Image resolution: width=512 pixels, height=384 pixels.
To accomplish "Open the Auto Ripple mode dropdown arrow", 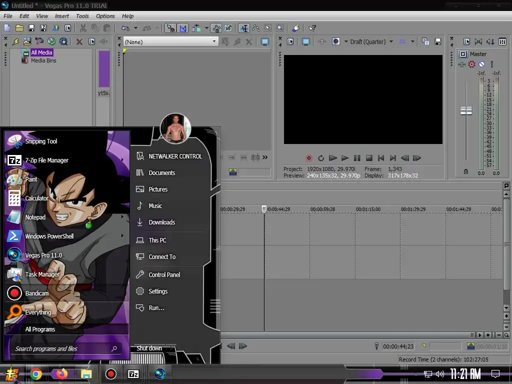I will tap(206, 28).
